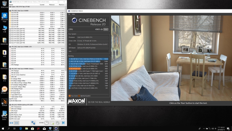232x131 pixels.
Task: Open Intel Extreme utility desktop shortcut
Action: (x=5, y=115)
